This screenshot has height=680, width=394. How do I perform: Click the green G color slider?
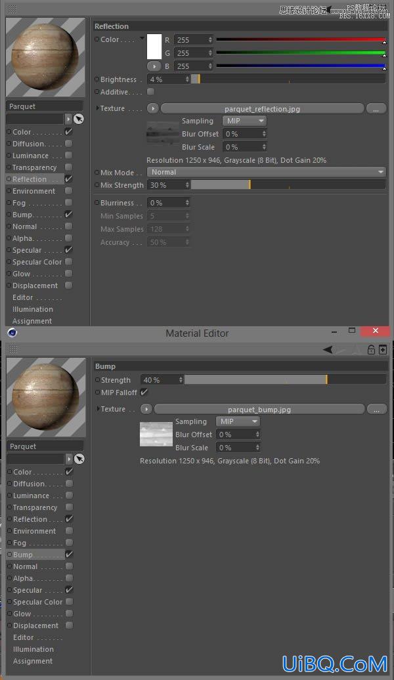coord(301,53)
